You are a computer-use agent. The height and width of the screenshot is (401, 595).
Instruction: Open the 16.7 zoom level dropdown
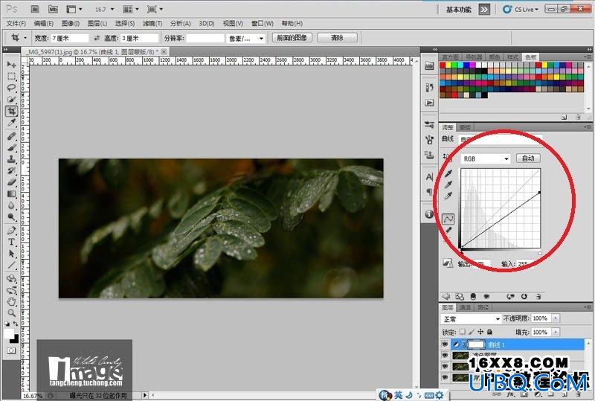click(x=112, y=9)
